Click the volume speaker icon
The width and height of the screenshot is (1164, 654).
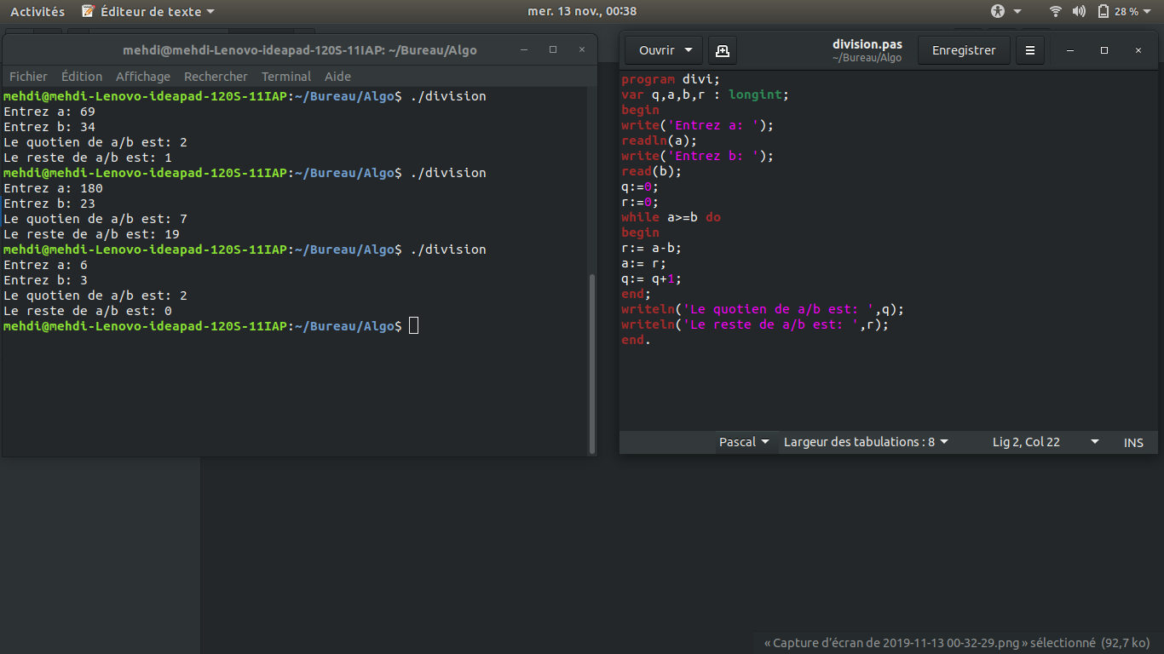(x=1079, y=11)
